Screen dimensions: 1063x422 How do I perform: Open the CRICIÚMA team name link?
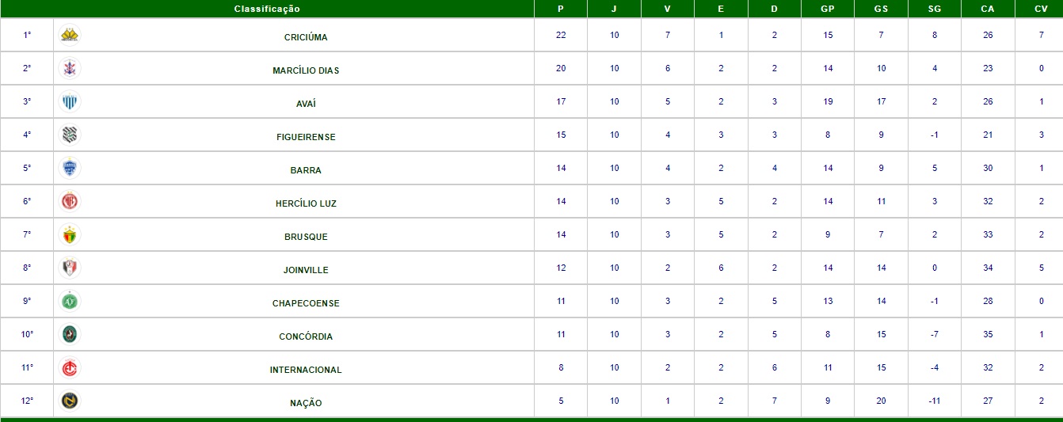306,37
